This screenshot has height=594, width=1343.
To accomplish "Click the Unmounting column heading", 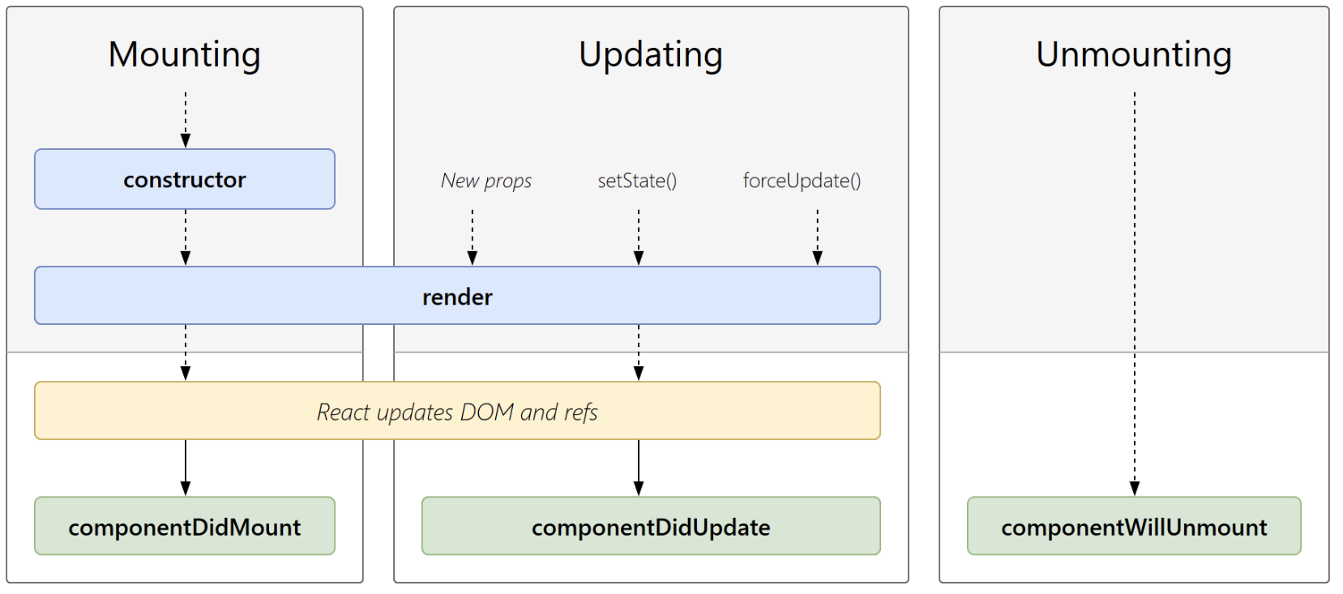I will 1134,55.
